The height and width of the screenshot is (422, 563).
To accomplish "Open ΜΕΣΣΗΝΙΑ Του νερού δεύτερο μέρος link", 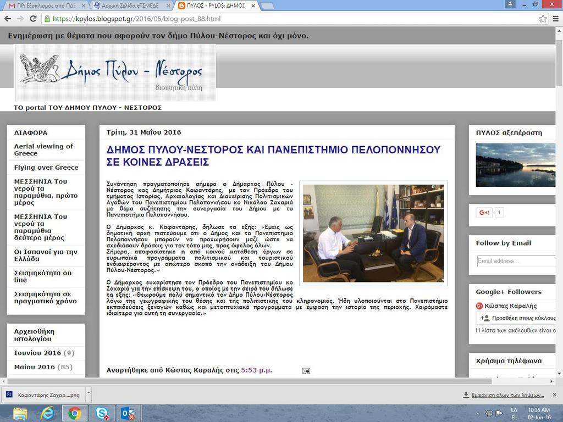I will coord(41,227).
